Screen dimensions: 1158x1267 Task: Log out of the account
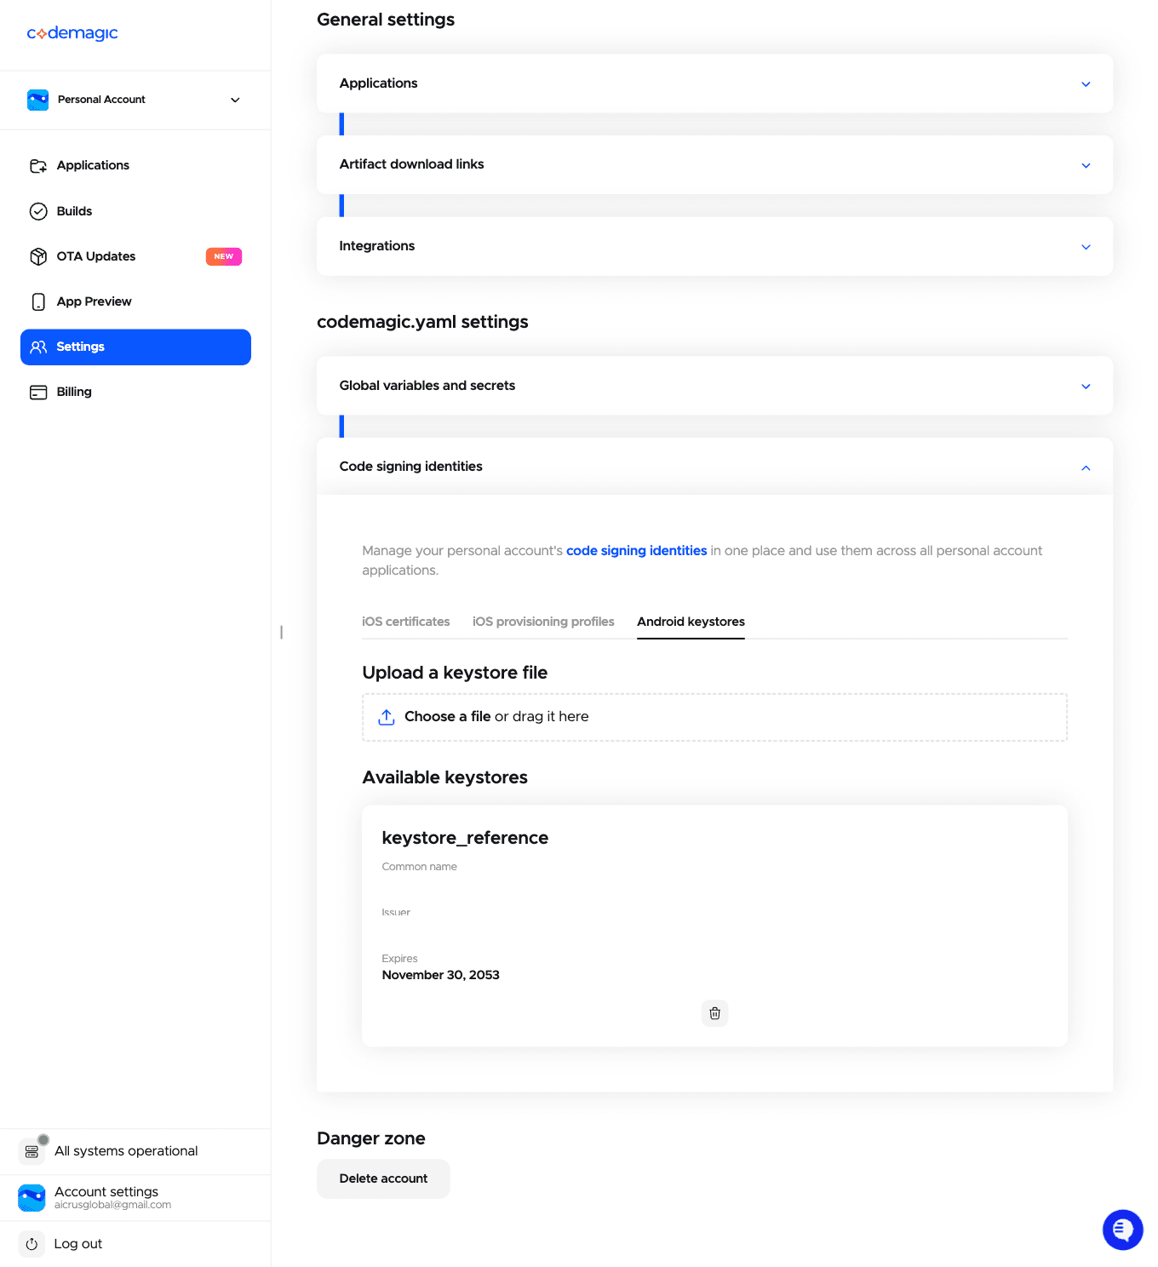78,1244
